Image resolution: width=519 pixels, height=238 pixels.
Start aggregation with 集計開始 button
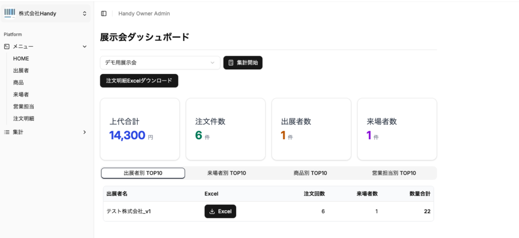[x=243, y=63]
